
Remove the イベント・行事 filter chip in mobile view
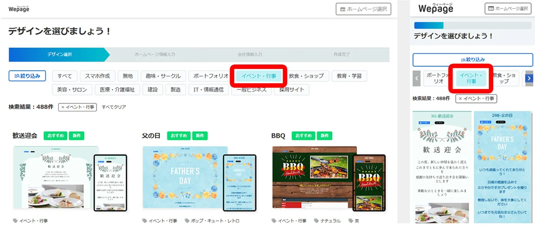pos(476,99)
